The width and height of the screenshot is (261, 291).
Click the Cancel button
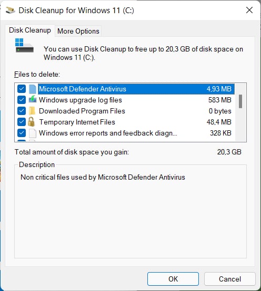(x=230, y=279)
